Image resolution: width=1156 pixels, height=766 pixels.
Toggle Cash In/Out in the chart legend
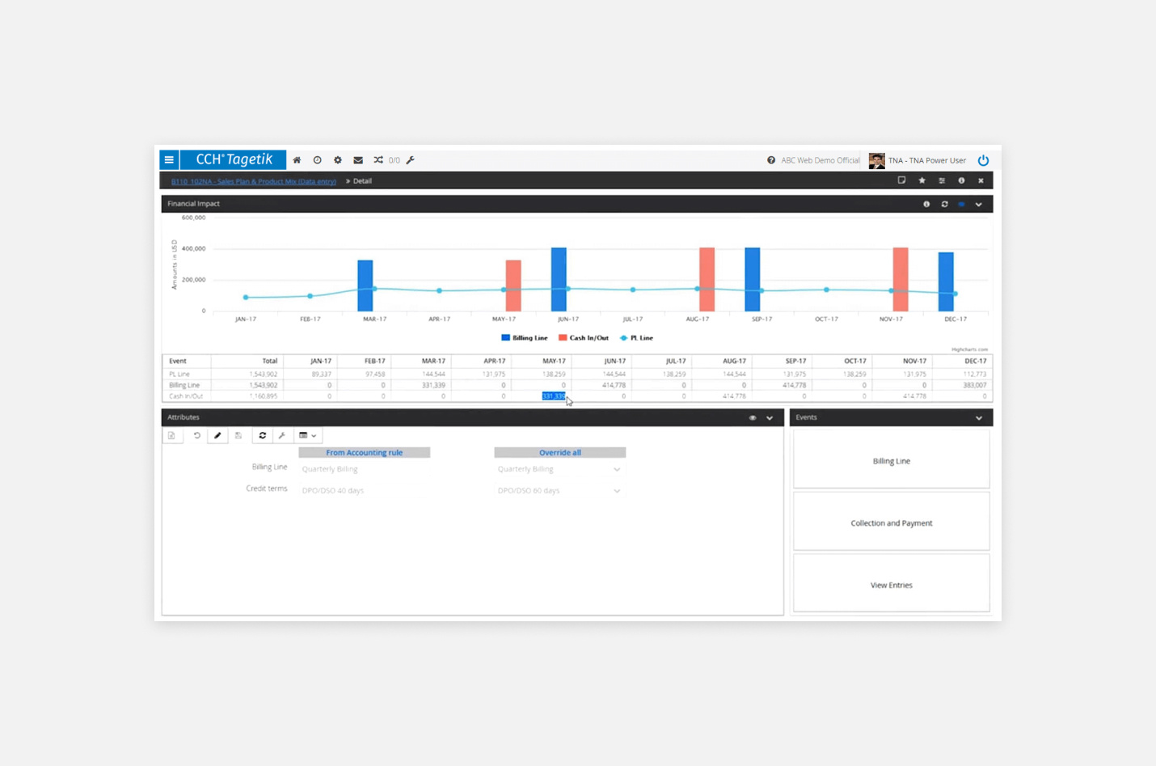click(x=583, y=337)
